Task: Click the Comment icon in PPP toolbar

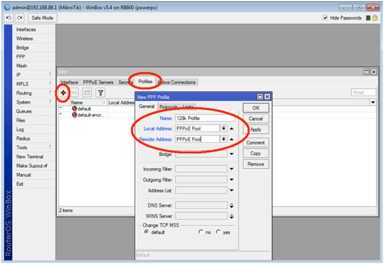Action: (x=87, y=93)
